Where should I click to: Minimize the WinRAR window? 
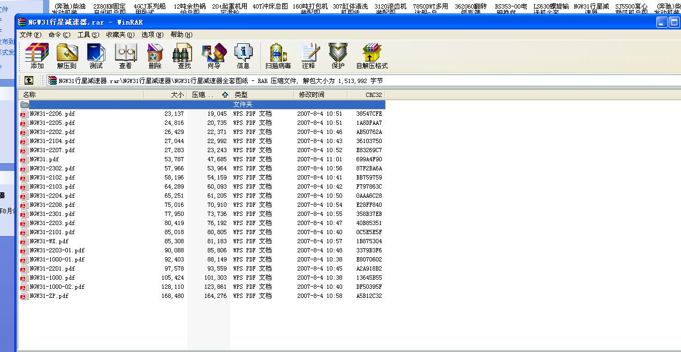click(x=663, y=22)
